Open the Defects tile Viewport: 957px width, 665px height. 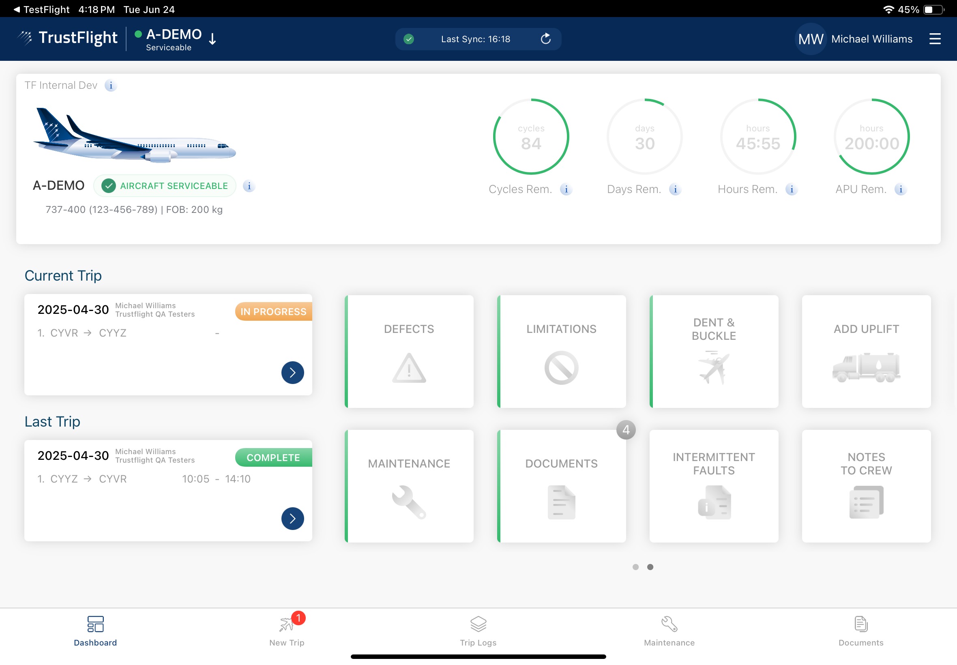(409, 351)
